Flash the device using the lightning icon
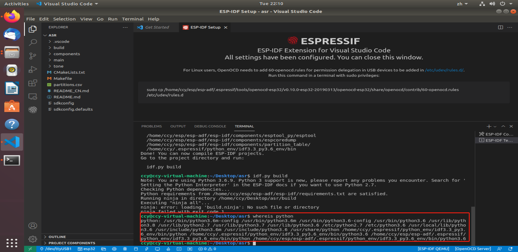 point(147,249)
